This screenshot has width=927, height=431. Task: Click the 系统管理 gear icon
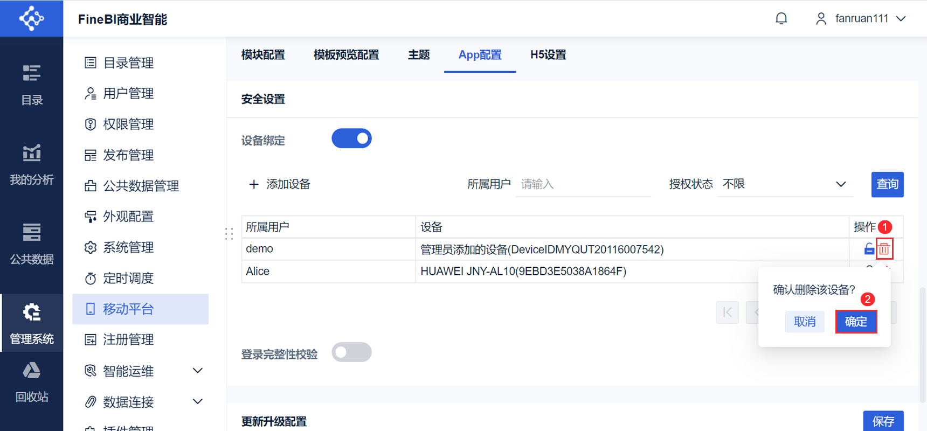click(x=91, y=247)
